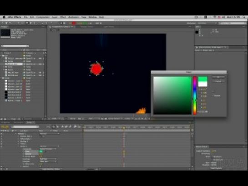This screenshot has height=186, width=248.
Task: Open After Effects application menu
Action: 15,17
